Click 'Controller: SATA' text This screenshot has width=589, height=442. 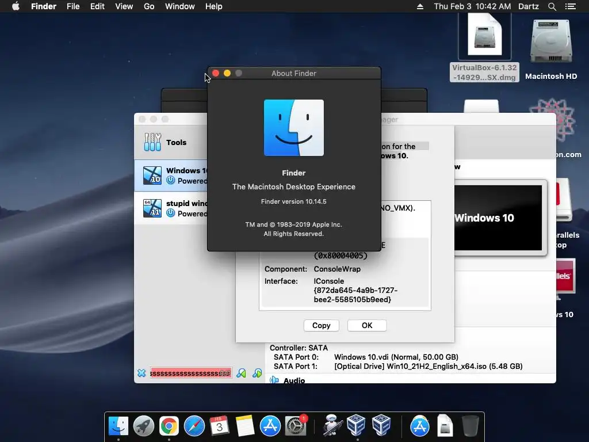299,348
